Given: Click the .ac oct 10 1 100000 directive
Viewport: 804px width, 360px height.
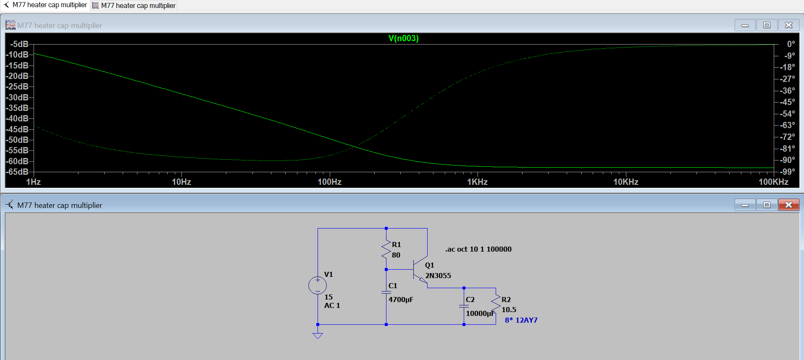Looking at the screenshot, I should 478,249.
